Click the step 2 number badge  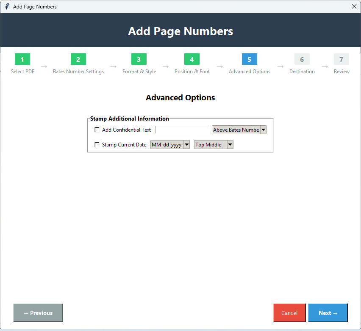78,59
